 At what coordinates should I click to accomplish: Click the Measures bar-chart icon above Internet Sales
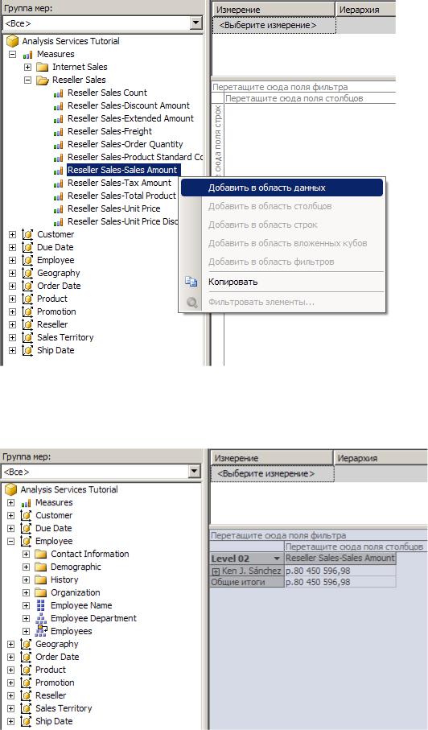pyautogui.click(x=27, y=55)
